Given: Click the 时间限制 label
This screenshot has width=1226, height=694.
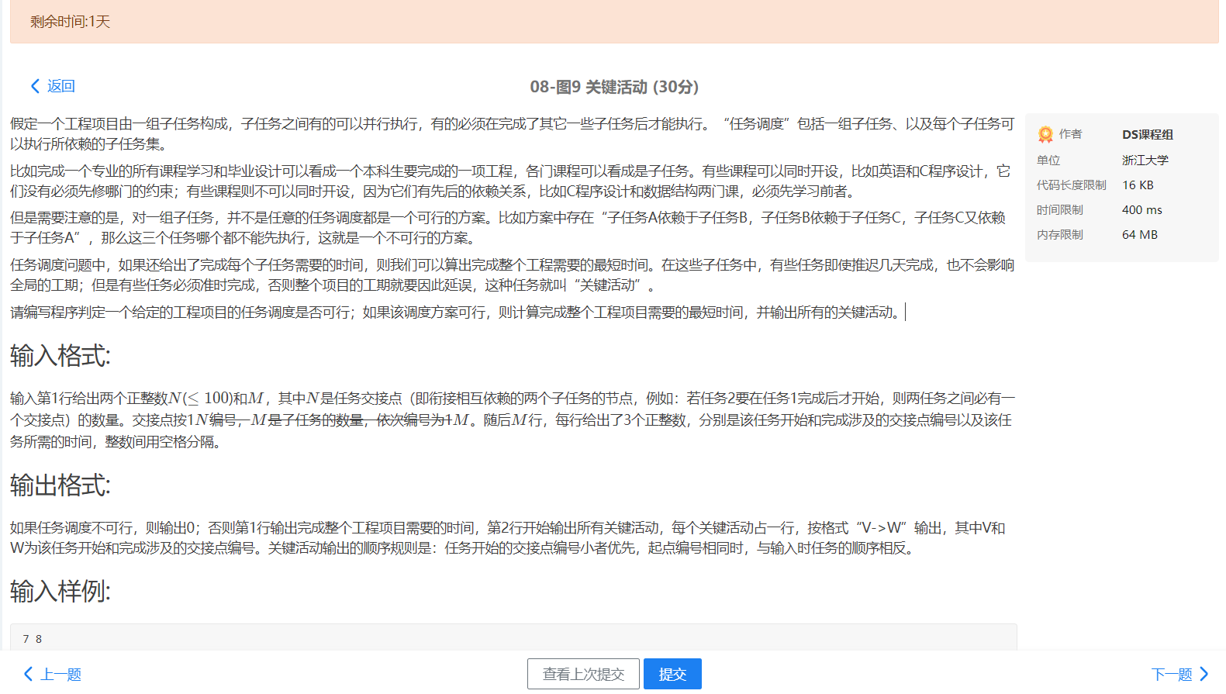Looking at the screenshot, I should (1060, 209).
